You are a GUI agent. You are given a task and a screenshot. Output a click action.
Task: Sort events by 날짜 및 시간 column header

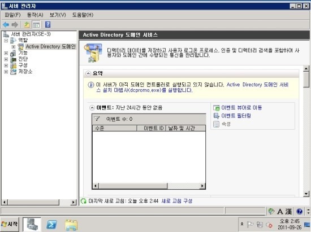pyautogui.click(x=185, y=128)
